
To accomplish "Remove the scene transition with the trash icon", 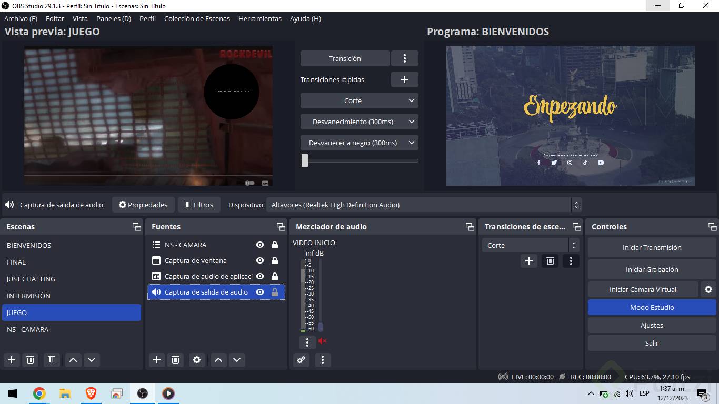I will [550, 261].
